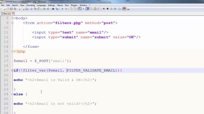Open the ? help menu

coord(90,5)
